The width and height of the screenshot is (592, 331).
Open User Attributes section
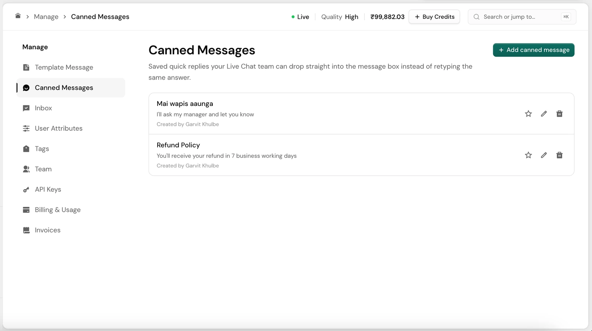(x=71, y=128)
